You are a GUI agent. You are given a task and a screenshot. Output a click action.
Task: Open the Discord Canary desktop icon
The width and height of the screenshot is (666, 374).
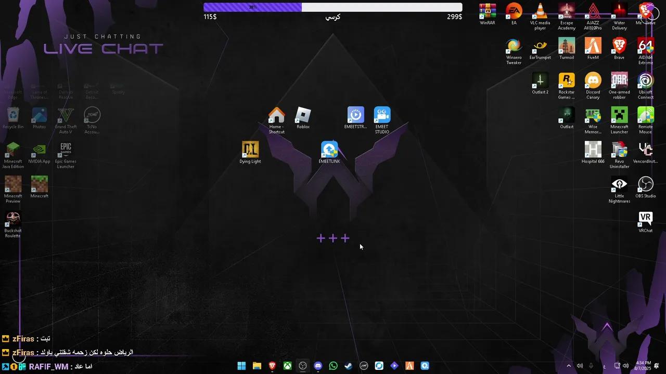[593, 86]
